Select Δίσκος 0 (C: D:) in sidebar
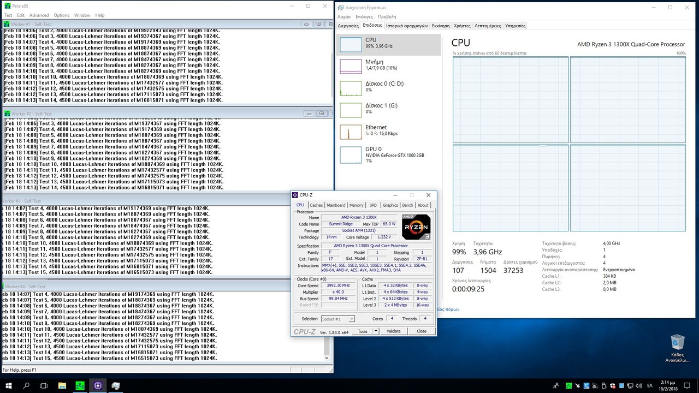The image size is (699, 393). click(x=389, y=88)
